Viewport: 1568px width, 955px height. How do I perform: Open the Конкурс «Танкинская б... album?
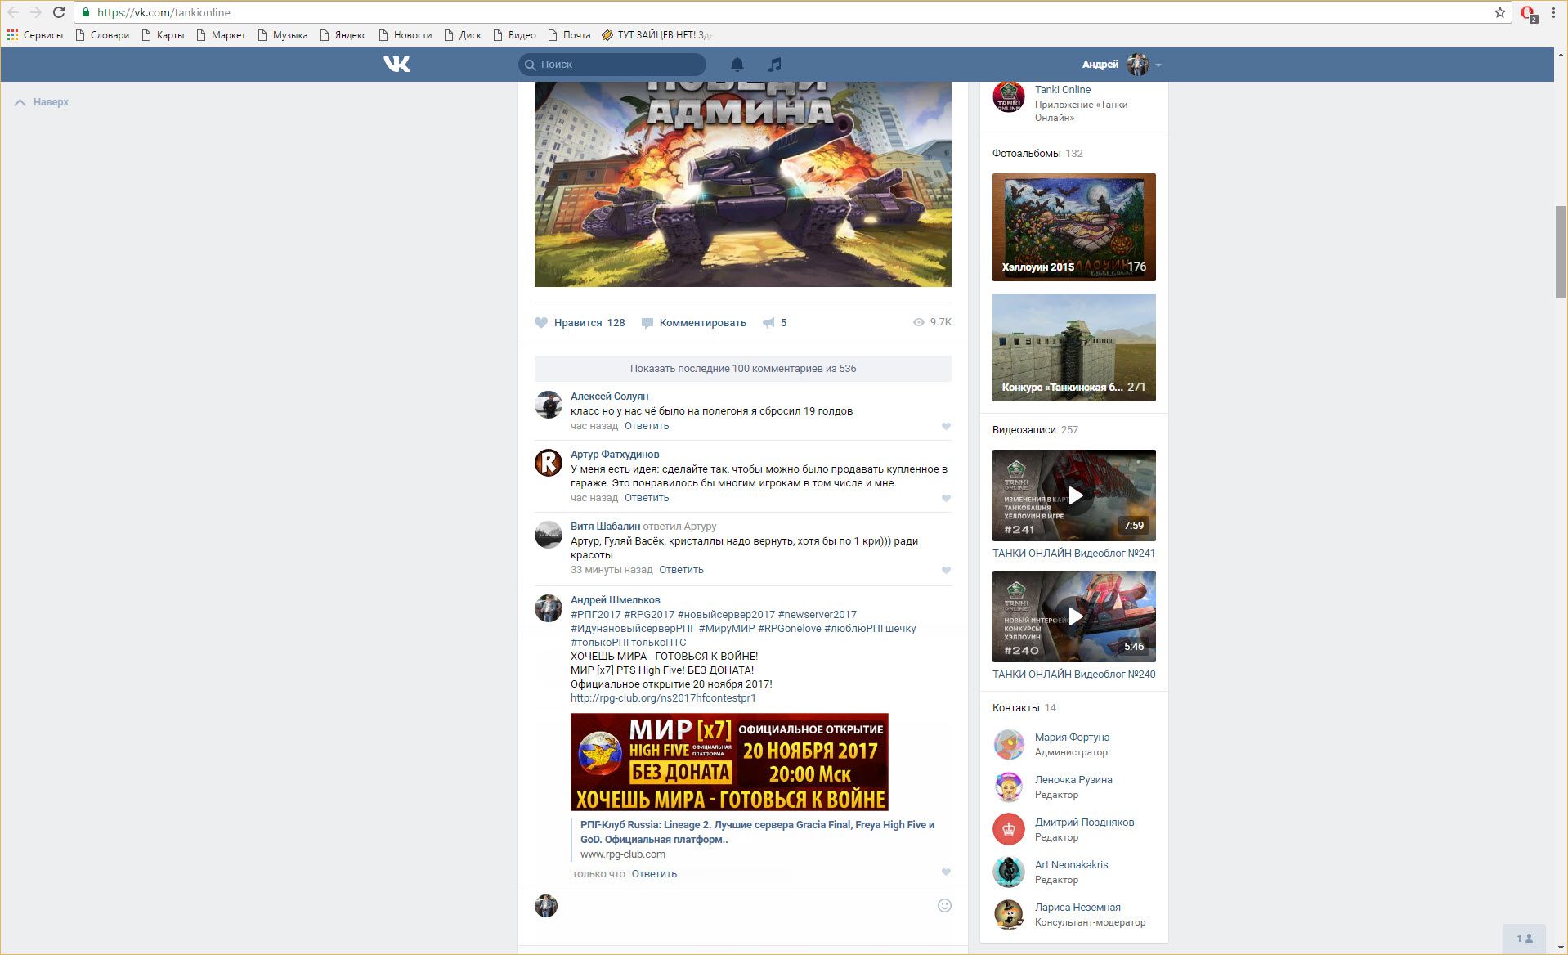click(1074, 347)
